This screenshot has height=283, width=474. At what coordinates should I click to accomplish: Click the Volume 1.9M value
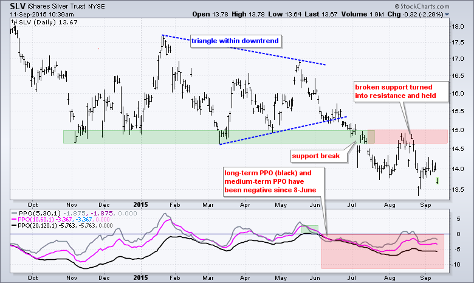coord(362,14)
